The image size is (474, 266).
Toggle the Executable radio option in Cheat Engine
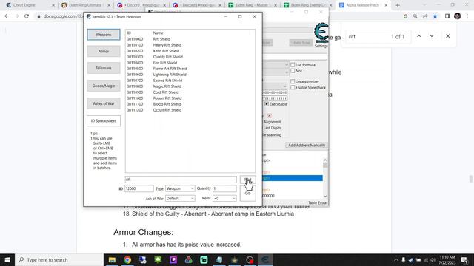click(x=267, y=104)
